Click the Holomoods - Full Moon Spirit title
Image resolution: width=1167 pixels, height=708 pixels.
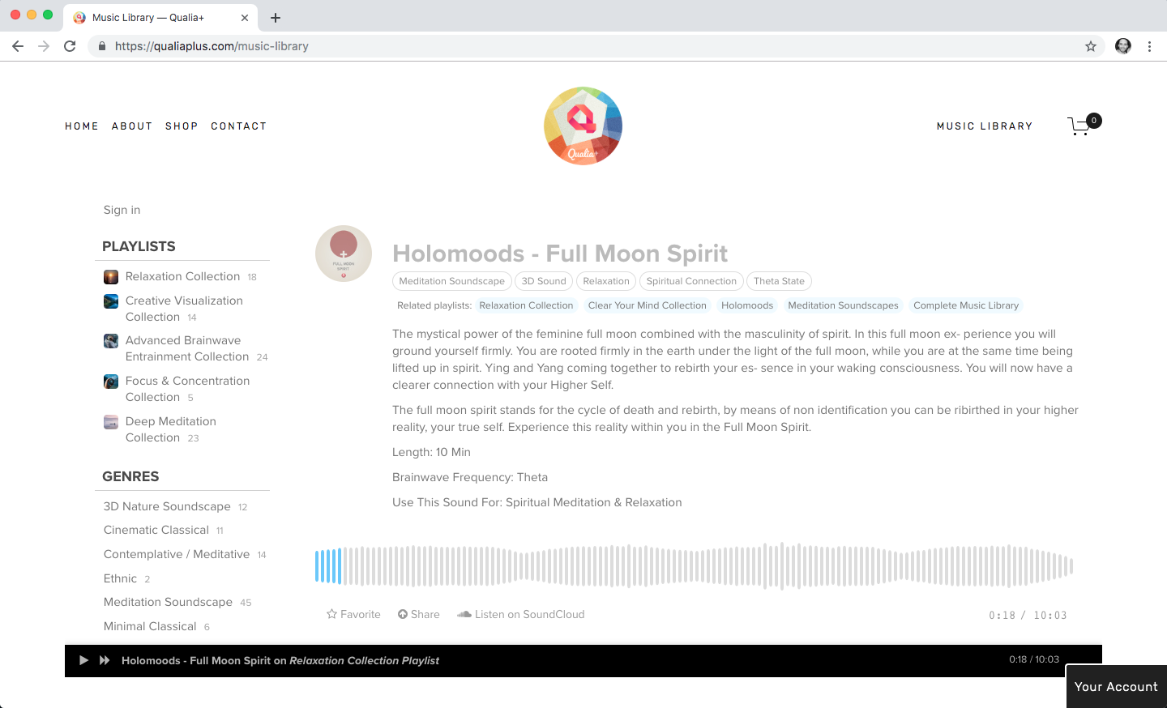(560, 254)
